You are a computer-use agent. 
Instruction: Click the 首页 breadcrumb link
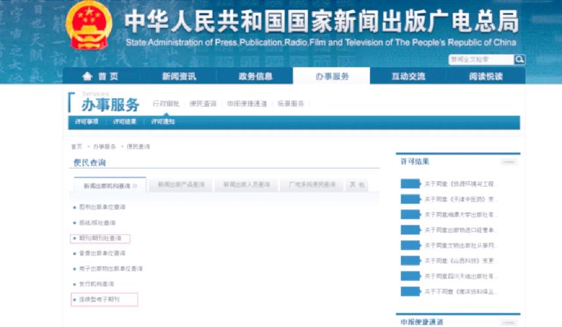76,146
